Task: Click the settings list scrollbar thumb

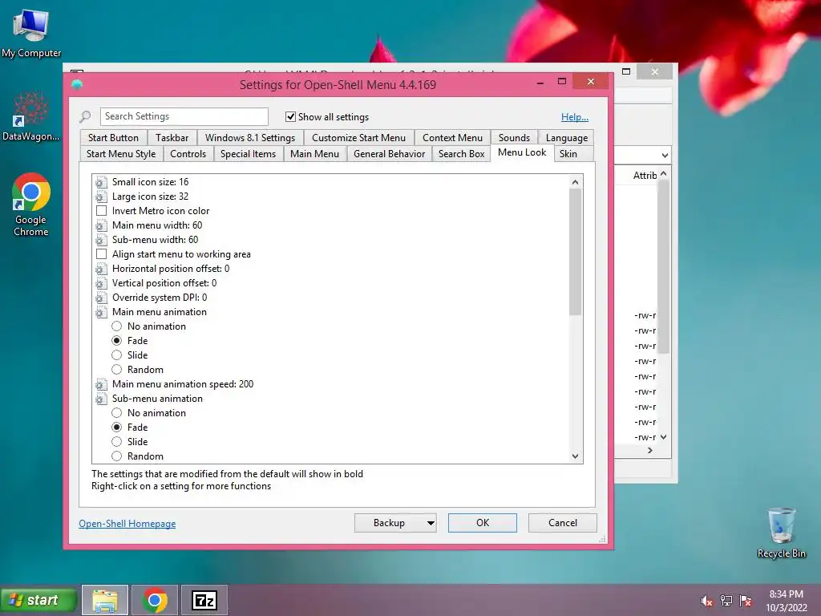Action: 575,252
